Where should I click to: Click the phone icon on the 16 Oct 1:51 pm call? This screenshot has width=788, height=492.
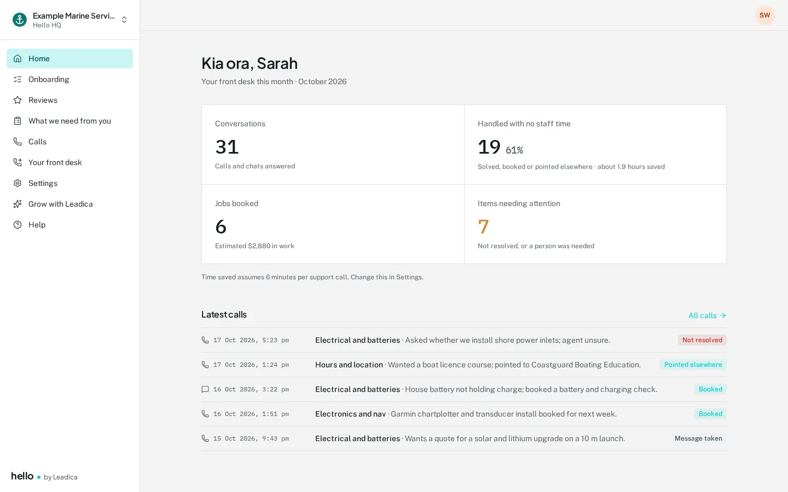click(205, 414)
